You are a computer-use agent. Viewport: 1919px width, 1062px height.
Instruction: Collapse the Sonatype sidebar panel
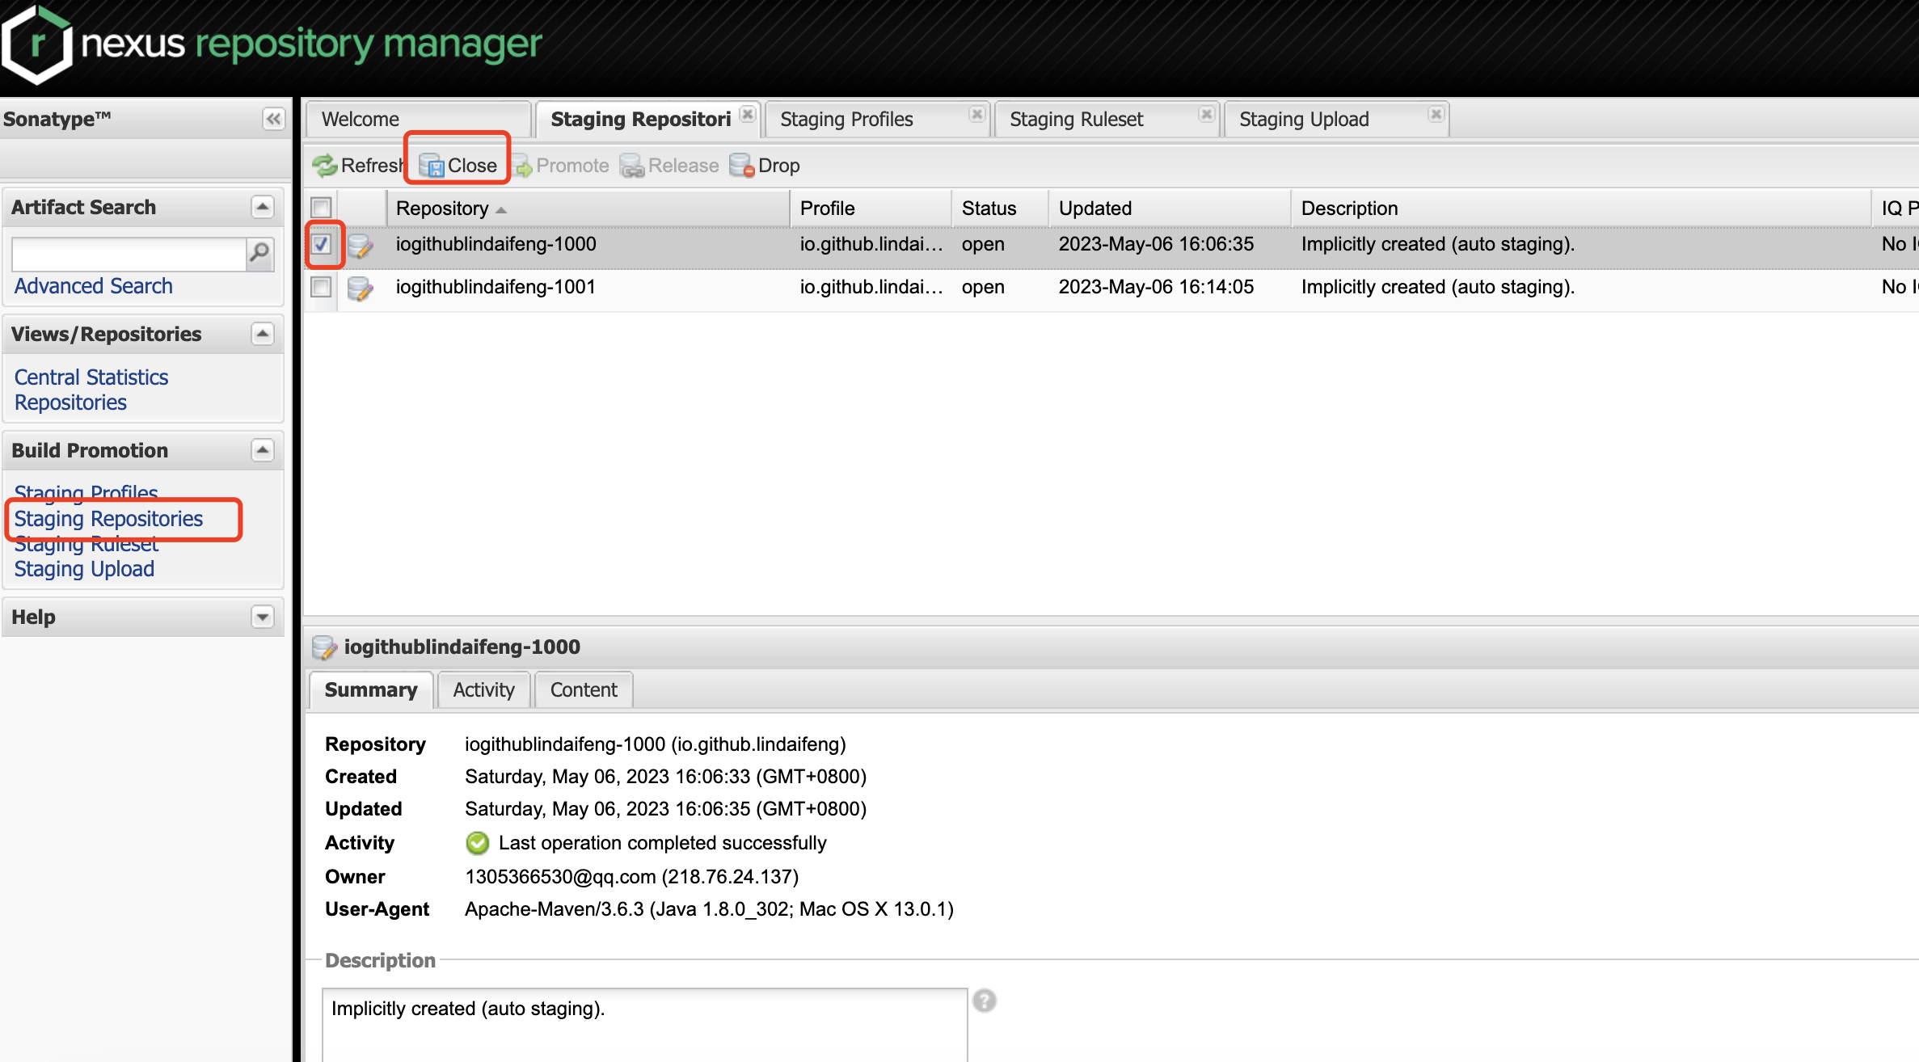(273, 120)
